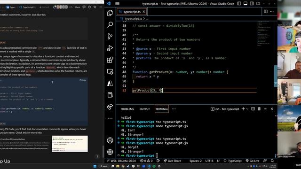
Task: Switch to the PROBLEMS panel tab
Action: 127,109
